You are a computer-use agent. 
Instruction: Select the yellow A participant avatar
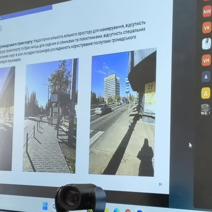pos(206,93)
